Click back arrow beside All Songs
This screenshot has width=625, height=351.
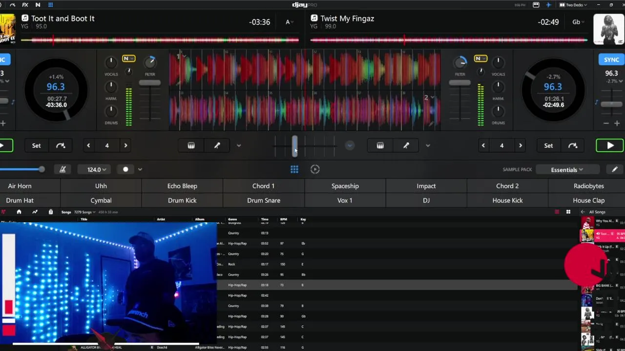pos(583,212)
